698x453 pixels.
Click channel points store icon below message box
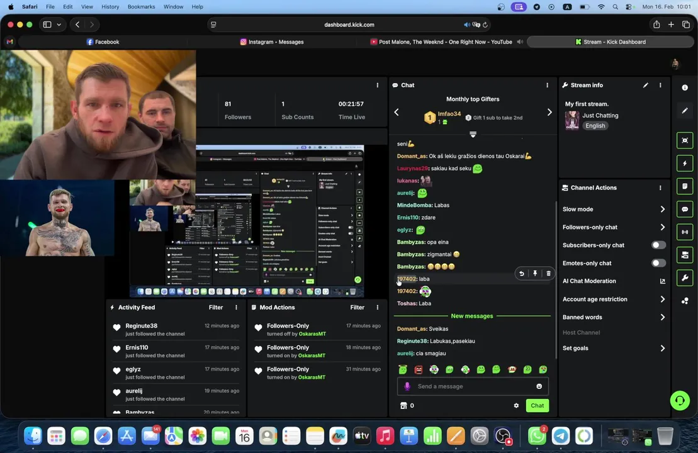point(403,405)
